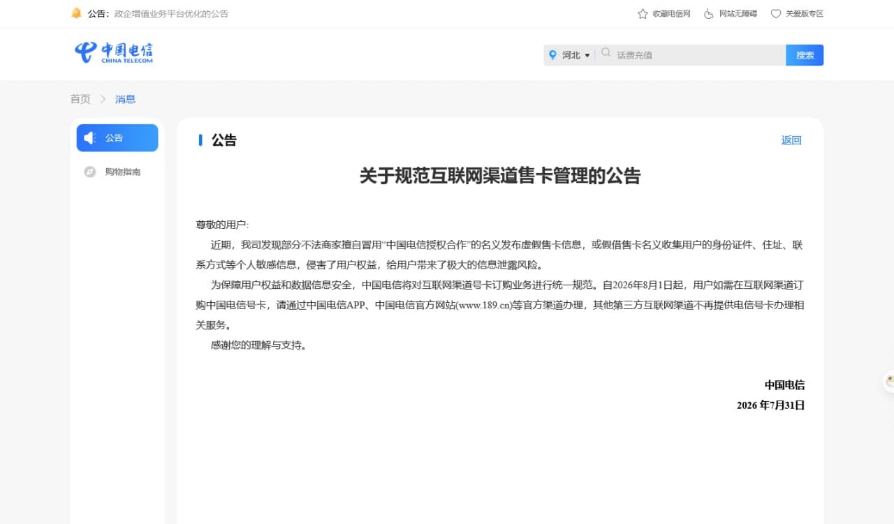Click the www.189.cn text in announcement
Screen dimensions: 894x524
(484, 305)
